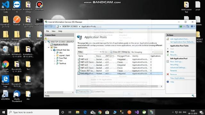Open TestHost folder on desktop
The image size is (205, 115).
point(28,80)
